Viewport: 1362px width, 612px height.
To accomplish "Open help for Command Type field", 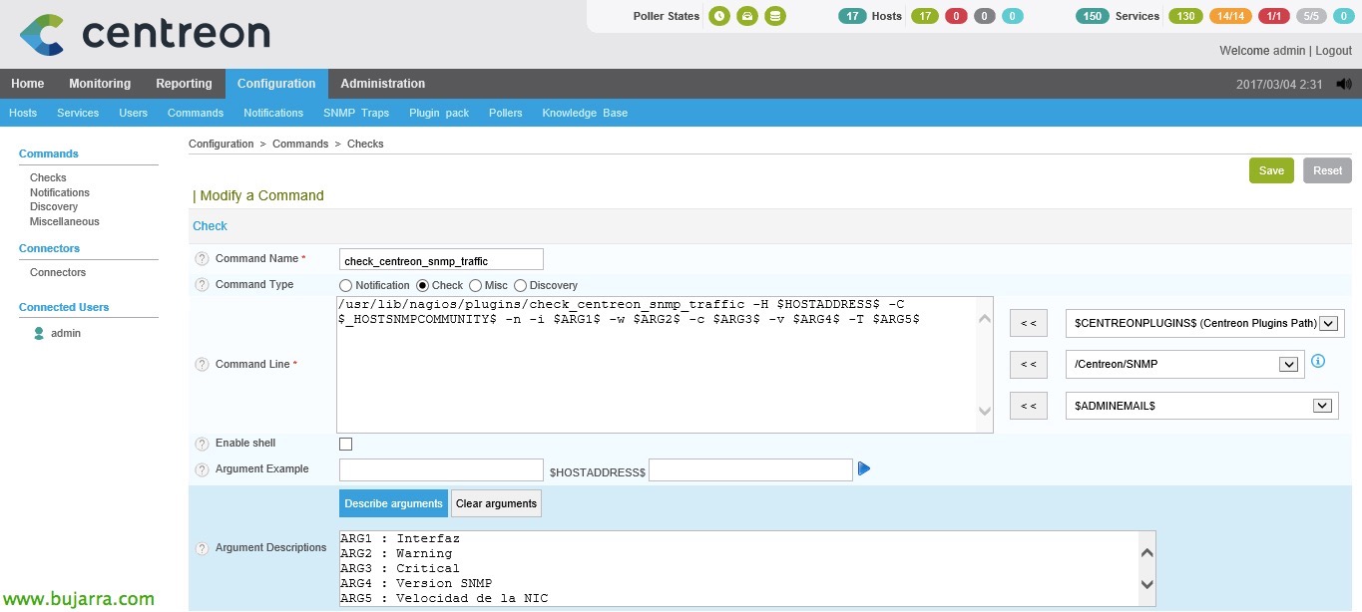I will pyautogui.click(x=202, y=285).
